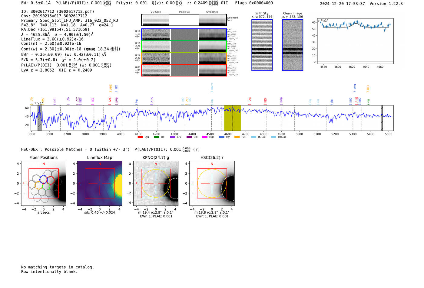This screenshot has width=424, height=288.
Task: Click the 'Row intentionally blank.' text
Action: click(x=49, y=272)
